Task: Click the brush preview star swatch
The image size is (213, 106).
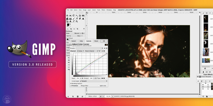Action: pos(68,39)
